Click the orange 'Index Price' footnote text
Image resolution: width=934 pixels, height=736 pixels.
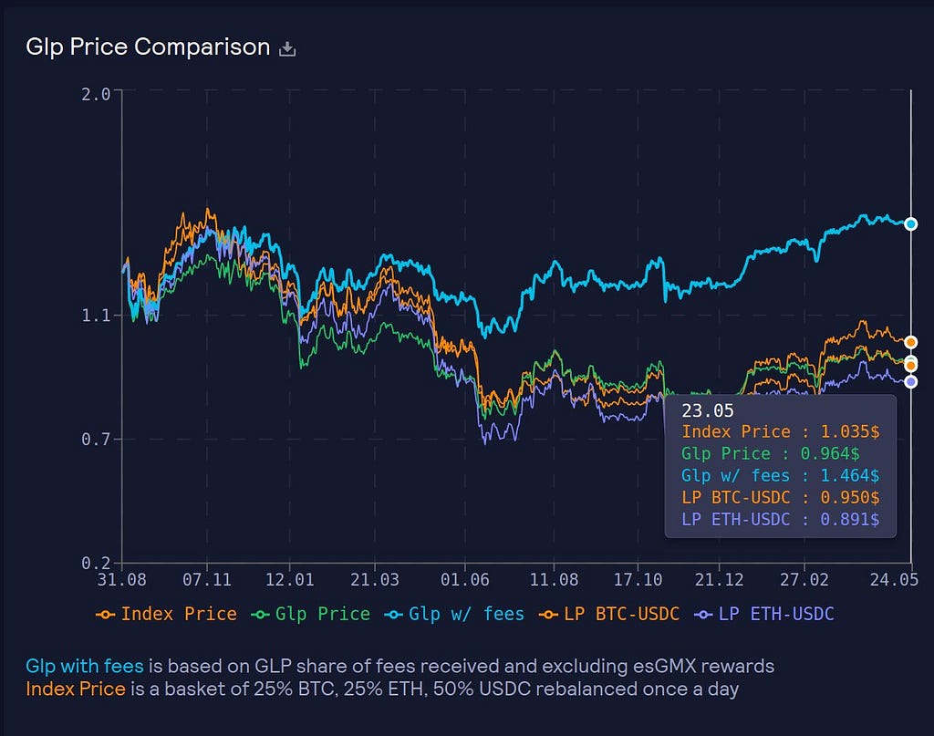[76, 689]
